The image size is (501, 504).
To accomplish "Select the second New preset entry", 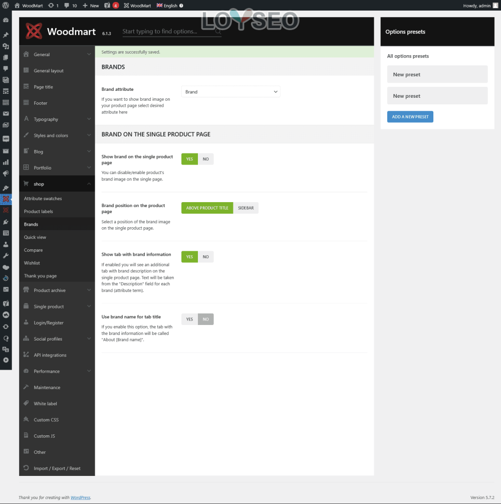I will [437, 96].
